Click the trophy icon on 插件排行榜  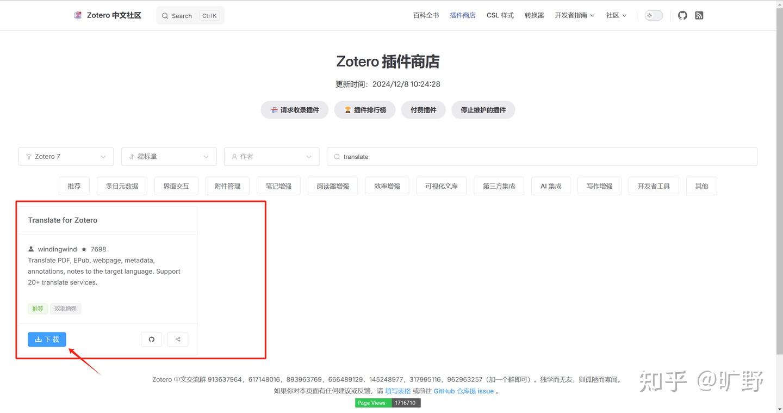coord(347,109)
